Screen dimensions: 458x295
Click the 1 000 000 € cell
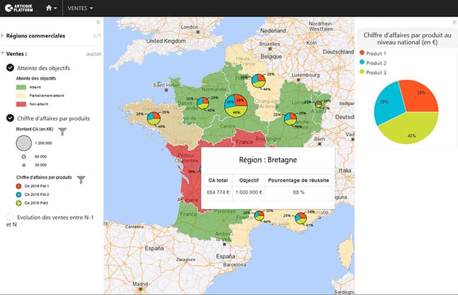[249, 192]
